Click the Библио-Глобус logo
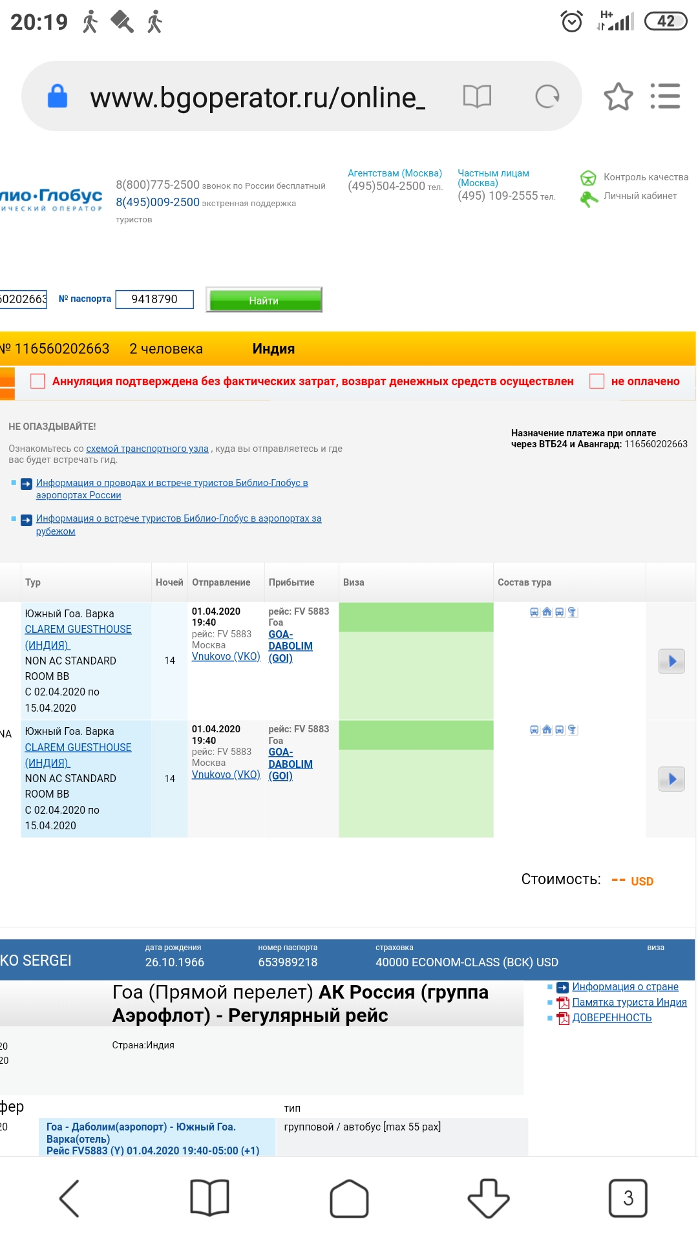This screenshot has height=1241, width=698. 51,199
